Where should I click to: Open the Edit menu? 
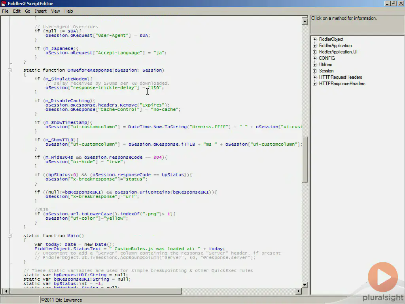[17, 11]
